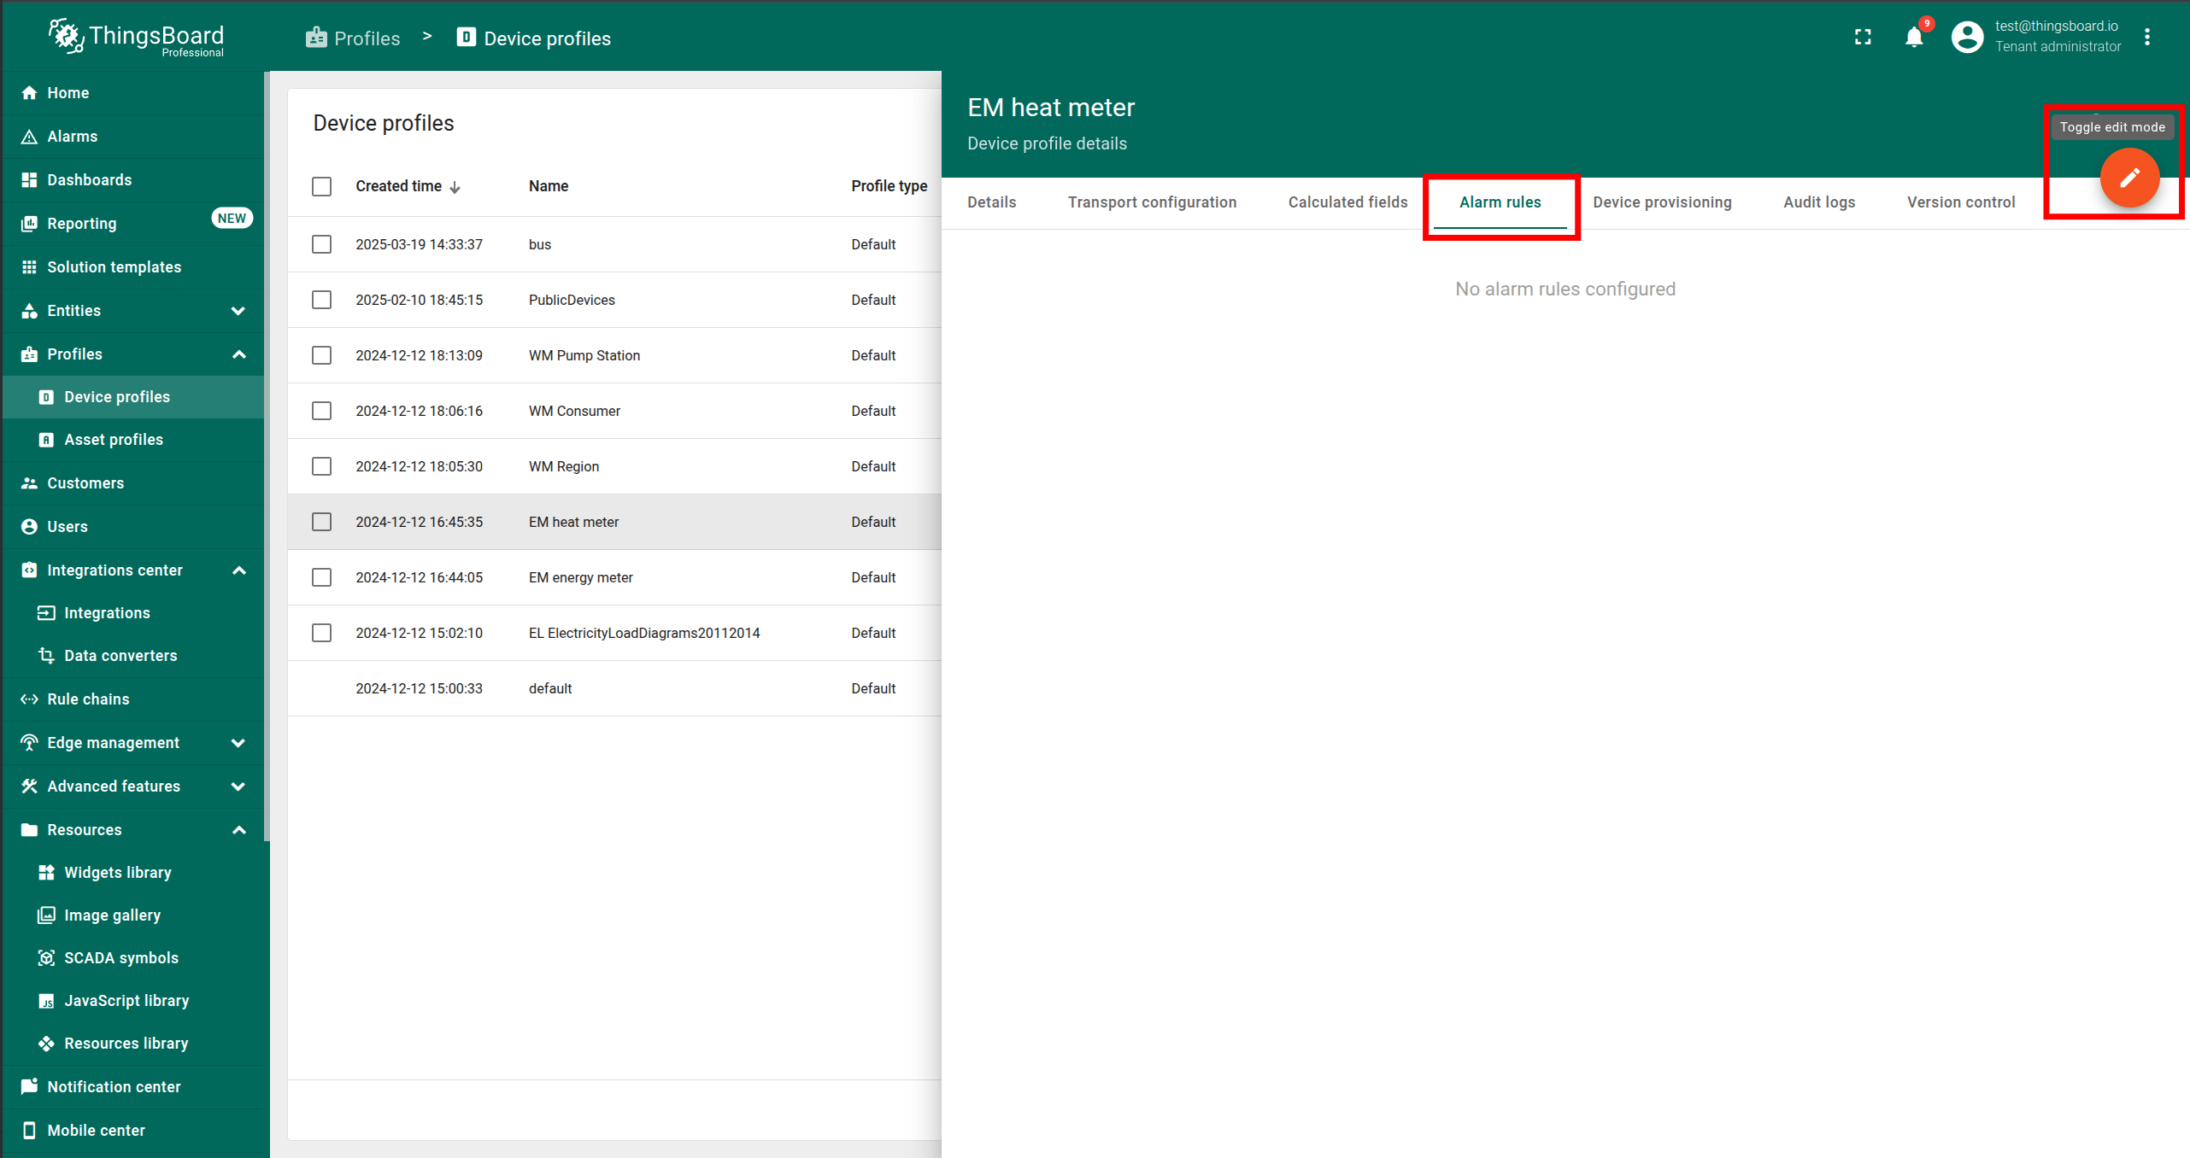
Task: Switch to Transport configuration tab
Action: [x=1151, y=202]
